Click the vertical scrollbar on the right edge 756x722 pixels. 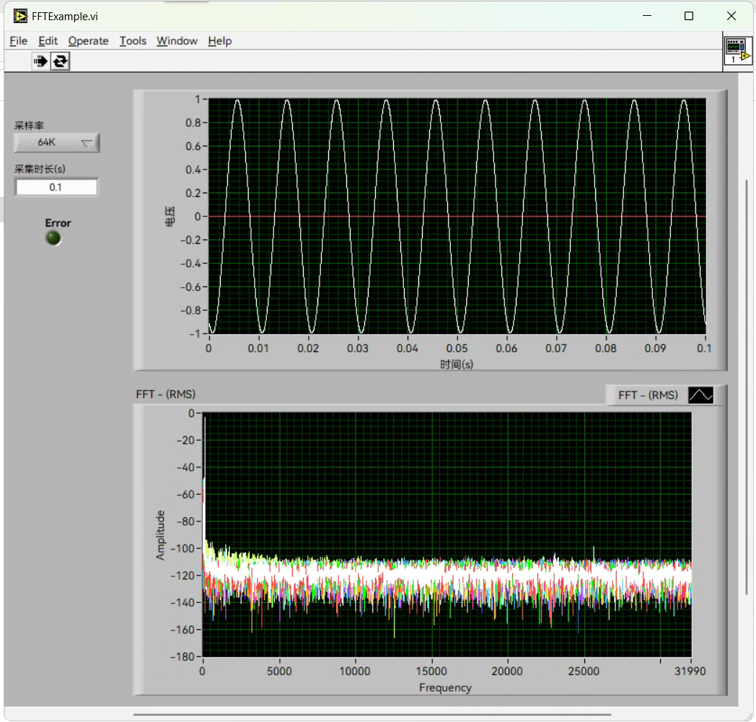747,386
